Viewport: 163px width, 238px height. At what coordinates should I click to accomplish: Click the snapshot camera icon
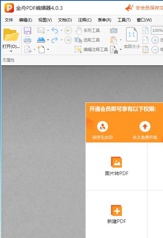pos(114,31)
